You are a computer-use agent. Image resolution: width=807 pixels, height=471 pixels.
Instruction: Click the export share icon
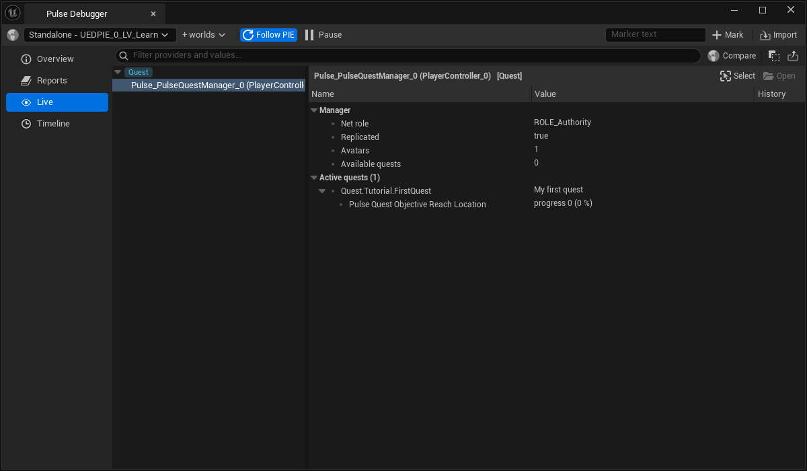point(793,56)
